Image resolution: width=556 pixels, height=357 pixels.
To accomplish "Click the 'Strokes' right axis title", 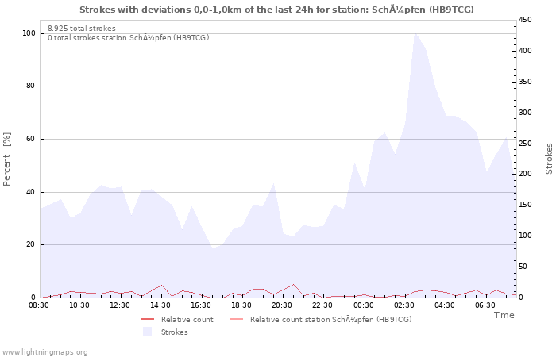I will point(549,159).
